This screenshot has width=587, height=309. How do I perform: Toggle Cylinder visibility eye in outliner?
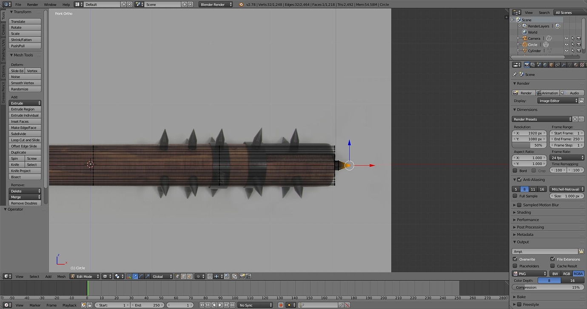tap(566, 51)
